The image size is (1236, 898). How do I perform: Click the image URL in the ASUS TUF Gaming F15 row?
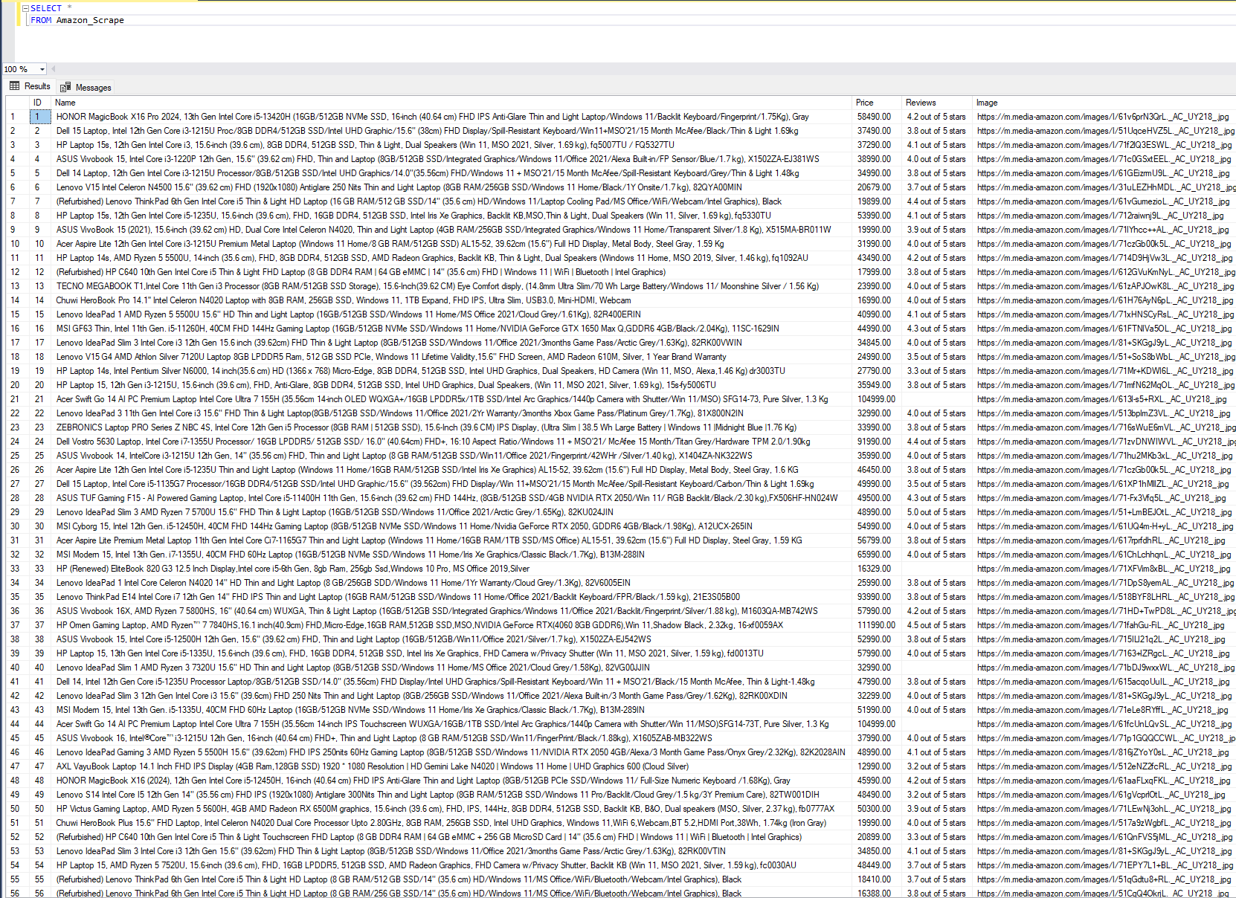click(1104, 498)
